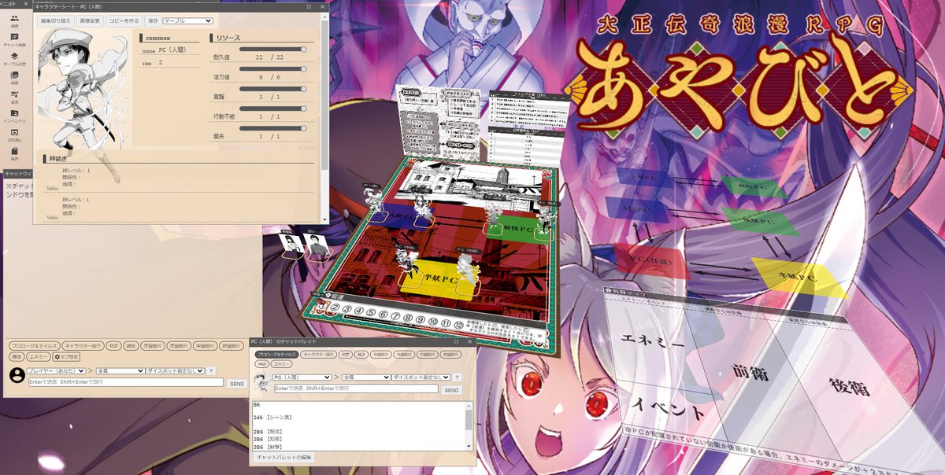
Task: Select the male portrait card beside the board
Action: point(317,245)
